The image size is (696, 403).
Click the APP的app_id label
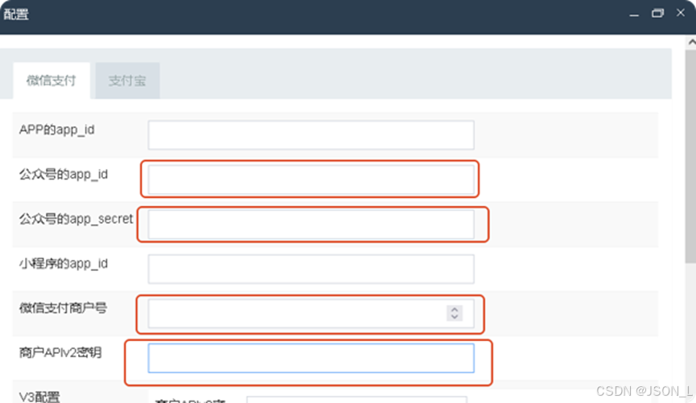coord(57,130)
